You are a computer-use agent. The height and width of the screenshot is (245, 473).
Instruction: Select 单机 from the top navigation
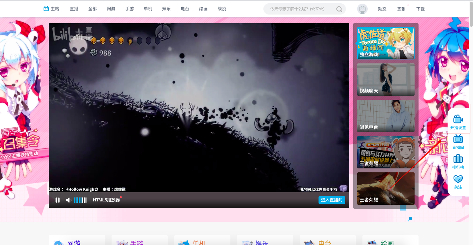coord(148,9)
